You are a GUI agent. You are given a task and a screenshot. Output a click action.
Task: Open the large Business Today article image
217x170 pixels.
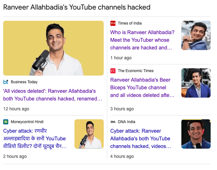53,48
